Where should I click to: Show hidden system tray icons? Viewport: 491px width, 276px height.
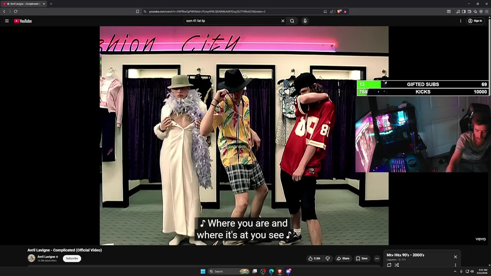(455, 271)
